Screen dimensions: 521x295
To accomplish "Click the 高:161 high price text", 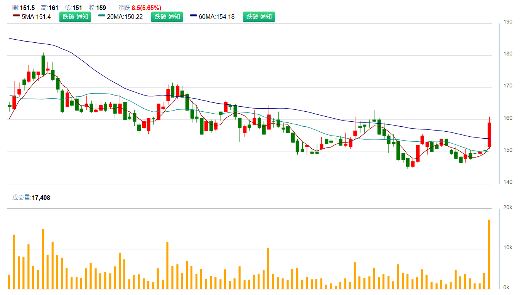I will point(49,8).
